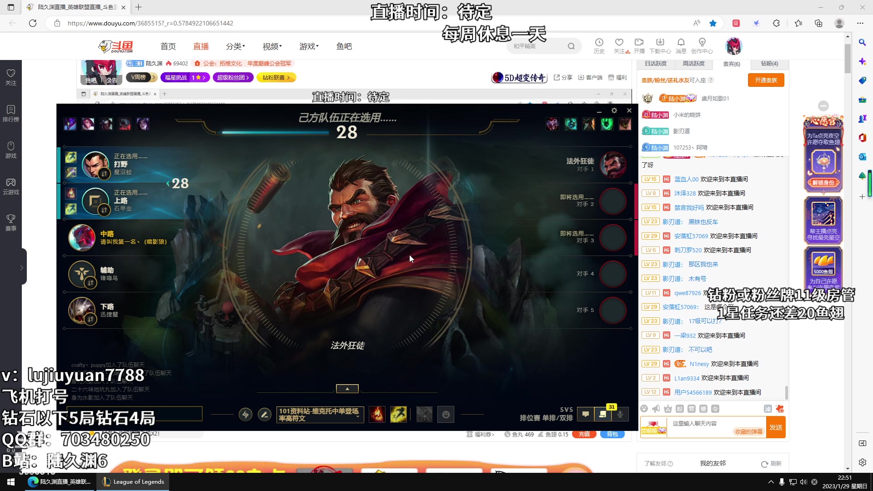Open the 游戏 dropdown menu
Viewport: 873px width, 491px height.
point(309,46)
